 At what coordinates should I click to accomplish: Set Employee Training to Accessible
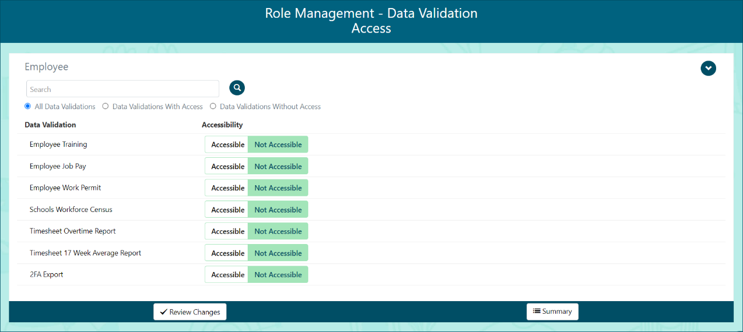[x=227, y=145]
